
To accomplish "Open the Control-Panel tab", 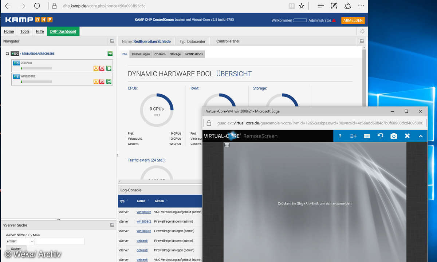I will (x=228, y=41).
